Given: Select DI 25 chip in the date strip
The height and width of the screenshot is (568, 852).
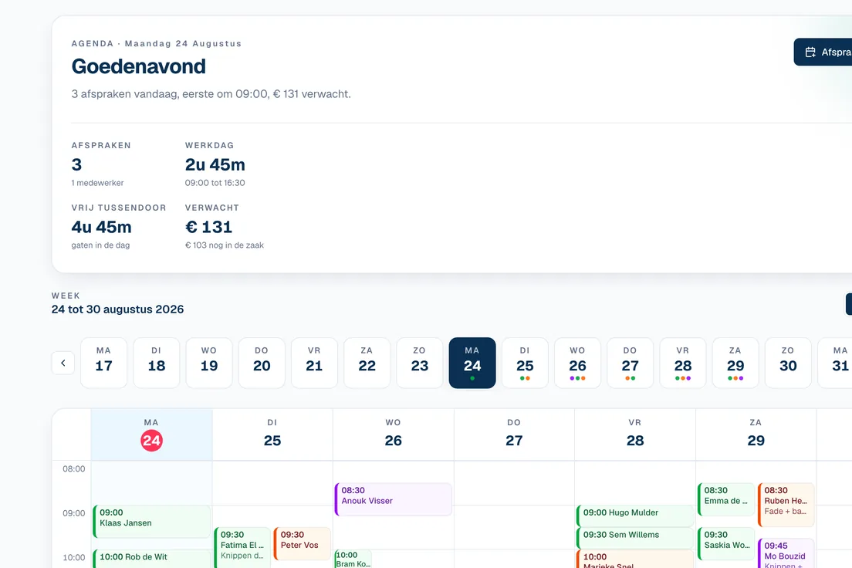Looking at the screenshot, I should (525, 363).
